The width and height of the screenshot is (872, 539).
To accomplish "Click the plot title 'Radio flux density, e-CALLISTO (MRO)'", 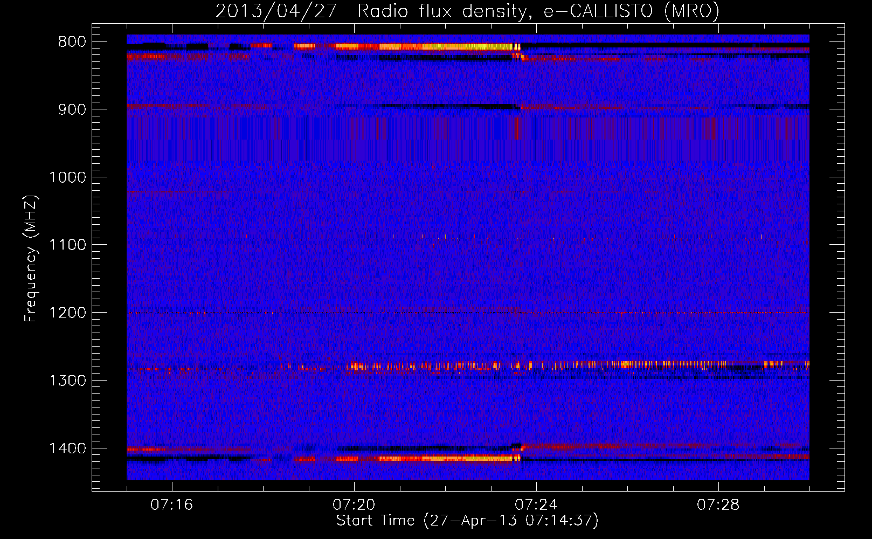I will click(x=538, y=11).
